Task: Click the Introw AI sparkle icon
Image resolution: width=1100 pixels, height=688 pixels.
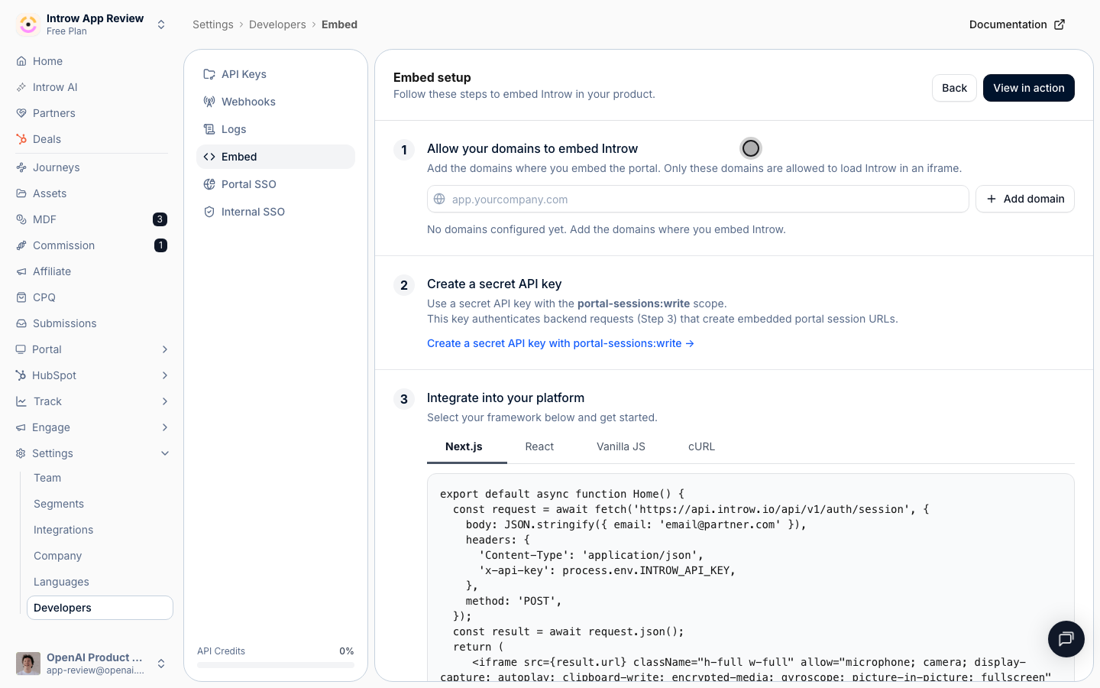Action: pos(21,87)
